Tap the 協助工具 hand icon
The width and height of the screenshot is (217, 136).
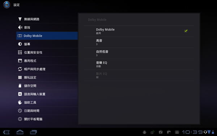20,102
